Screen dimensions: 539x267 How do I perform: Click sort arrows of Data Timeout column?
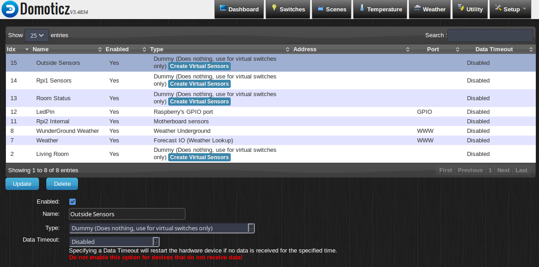click(x=531, y=49)
